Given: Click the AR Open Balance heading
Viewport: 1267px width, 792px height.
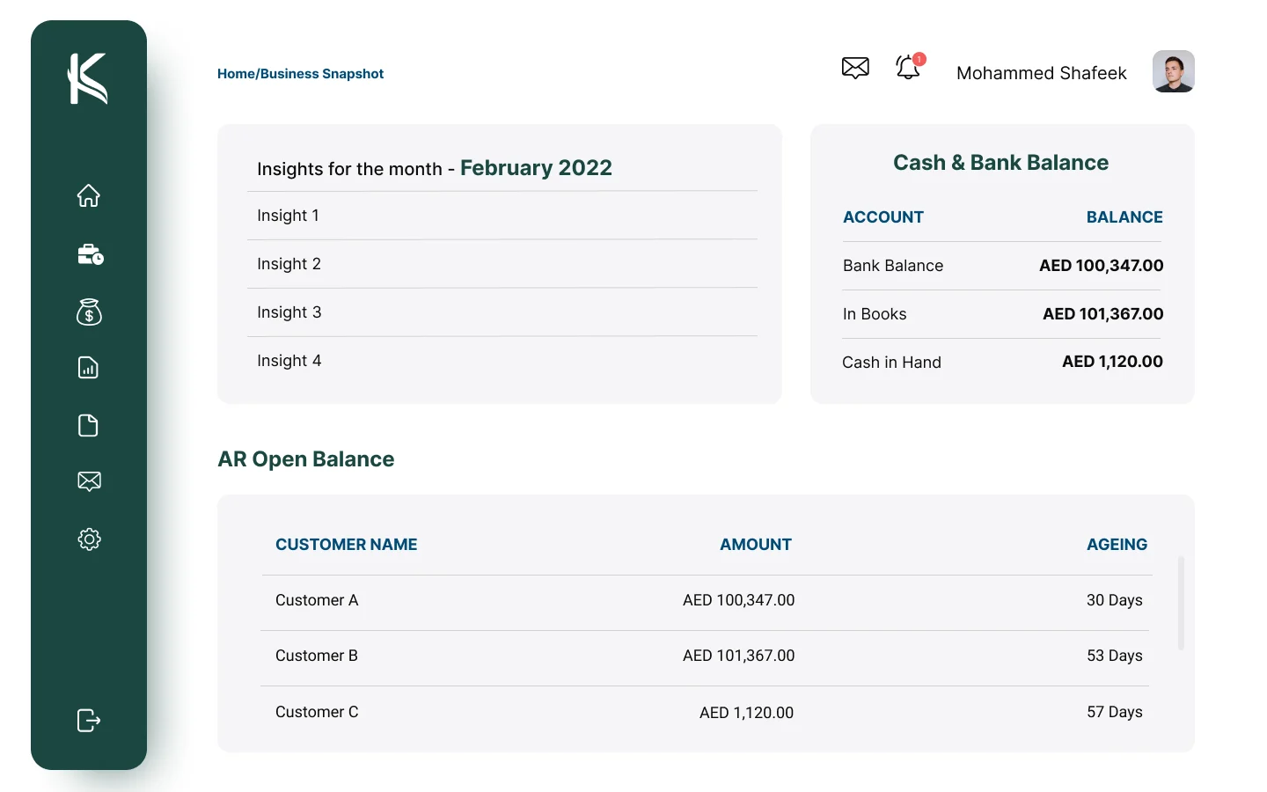Looking at the screenshot, I should [x=306, y=459].
